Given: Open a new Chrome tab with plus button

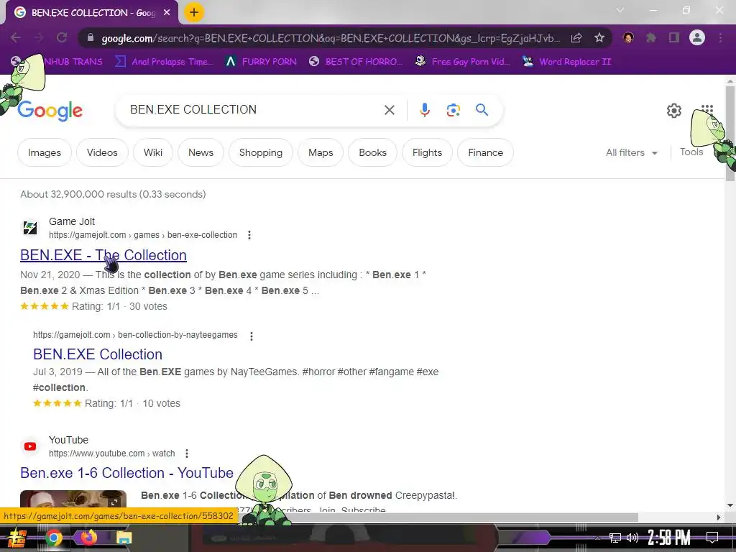Looking at the screenshot, I should click(x=194, y=13).
